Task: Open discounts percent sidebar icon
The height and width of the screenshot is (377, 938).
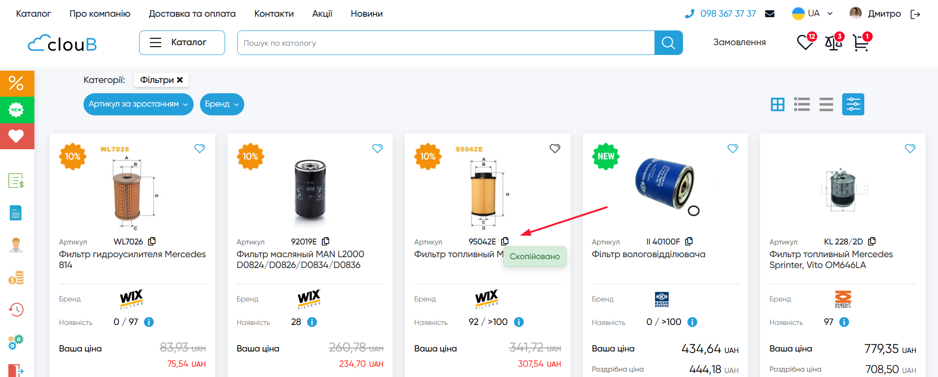Action: pyautogui.click(x=17, y=83)
